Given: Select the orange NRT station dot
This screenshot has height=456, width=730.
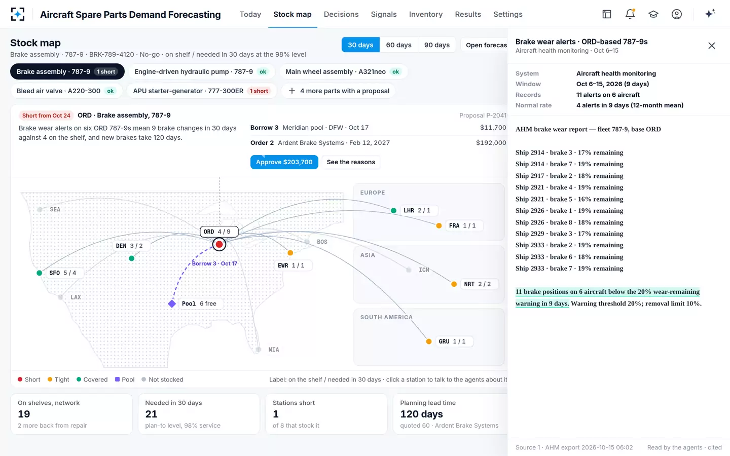Looking at the screenshot, I should coord(454,284).
